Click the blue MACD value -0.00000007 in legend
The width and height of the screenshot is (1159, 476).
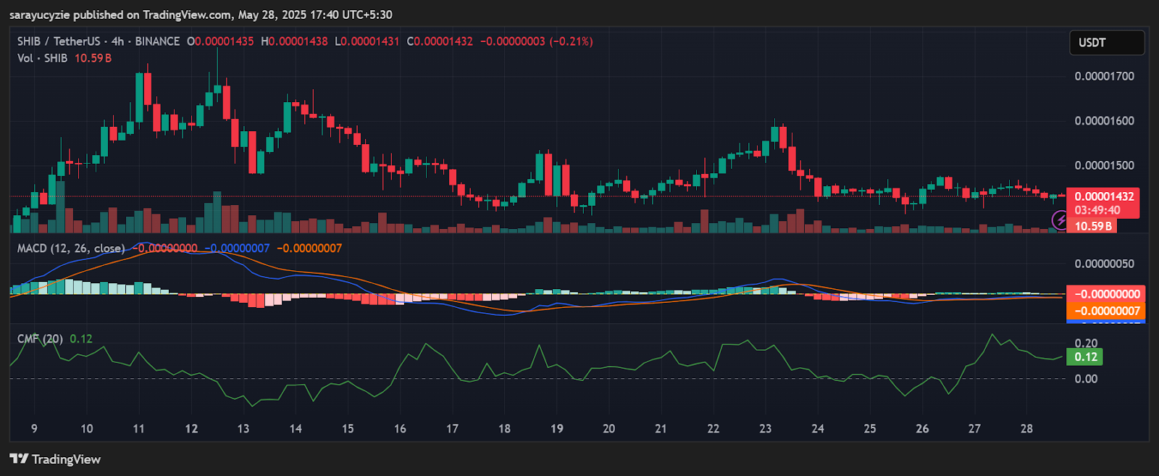(237, 249)
